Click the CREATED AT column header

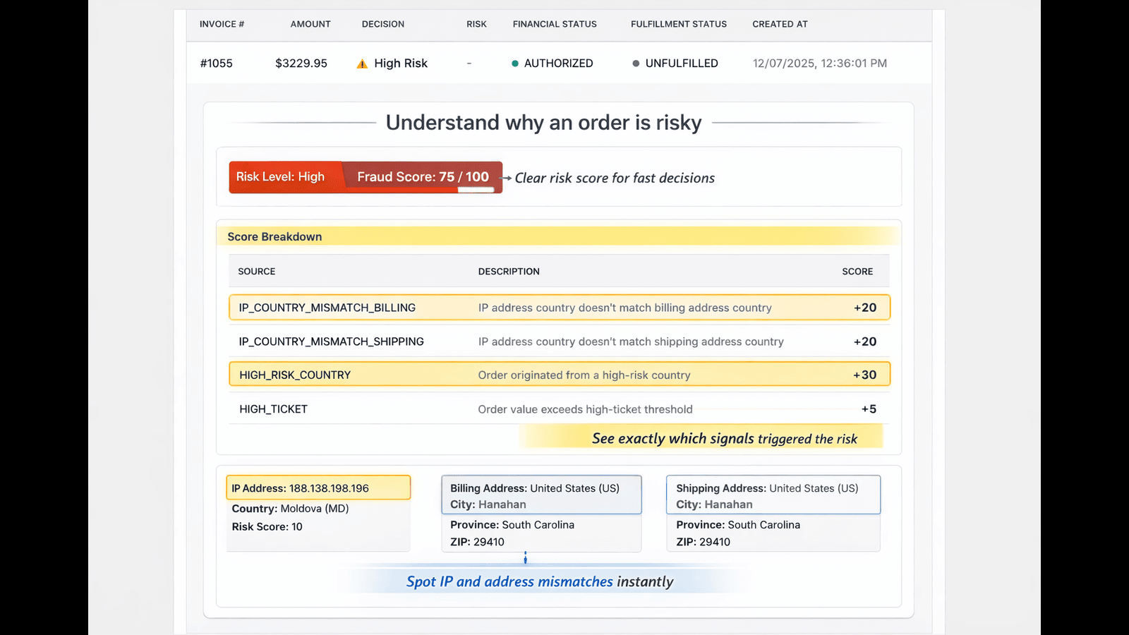[780, 23]
